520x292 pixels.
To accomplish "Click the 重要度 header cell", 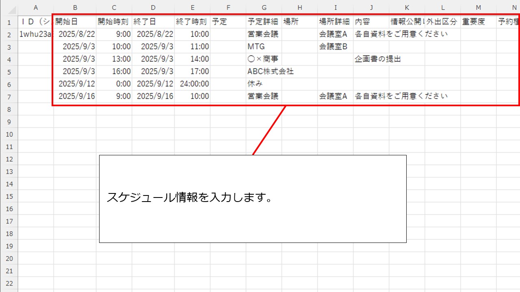I will [x=479, y=22].
